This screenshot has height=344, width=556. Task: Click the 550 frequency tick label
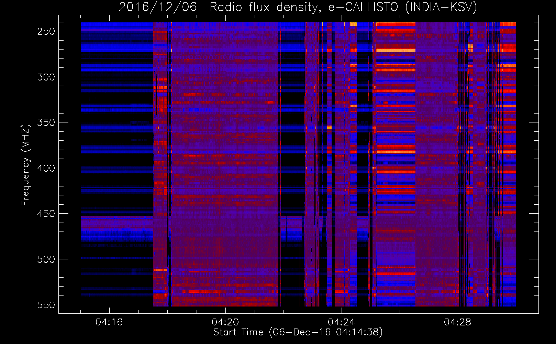coord(46,305)
